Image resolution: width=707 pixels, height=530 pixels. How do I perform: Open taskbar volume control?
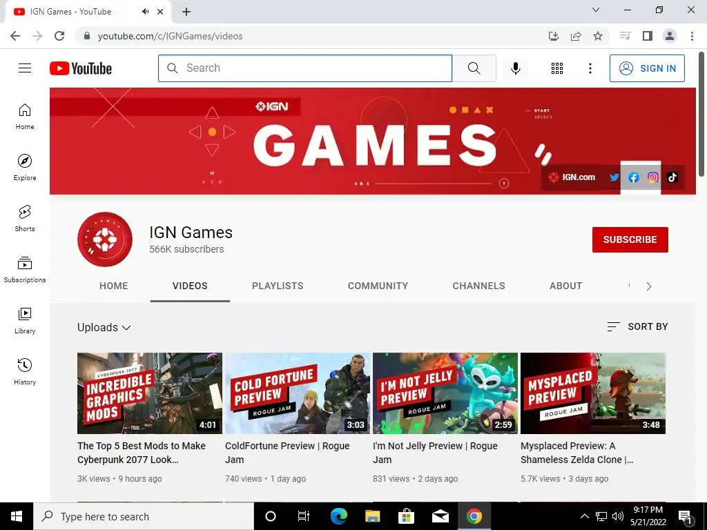(618, 516)
